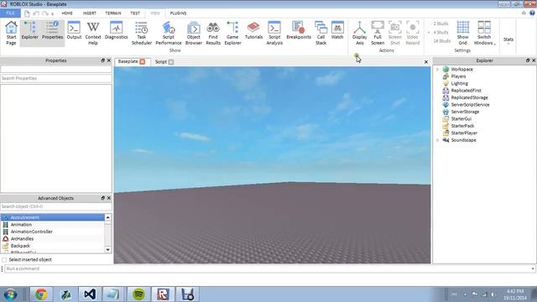The width and height of the screenshot is (537, 302).
Task: Show Script Performance panel
Action: click(169, 33)
